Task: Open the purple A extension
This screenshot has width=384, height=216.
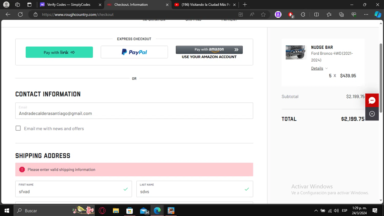Action: tap(278, 15)
